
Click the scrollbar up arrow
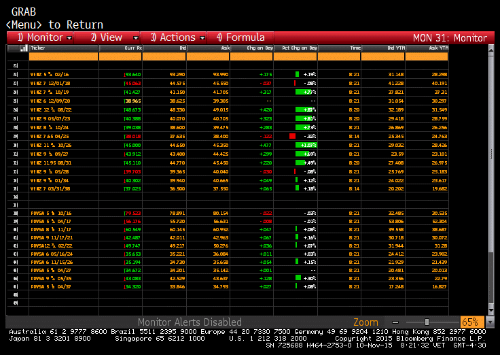491,50
